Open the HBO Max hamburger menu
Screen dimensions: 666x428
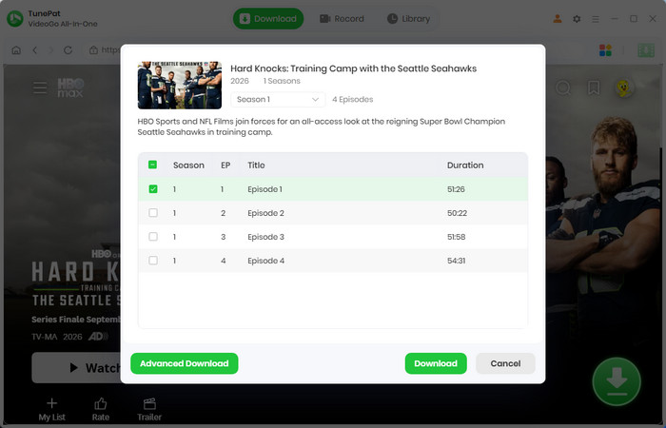40,88
